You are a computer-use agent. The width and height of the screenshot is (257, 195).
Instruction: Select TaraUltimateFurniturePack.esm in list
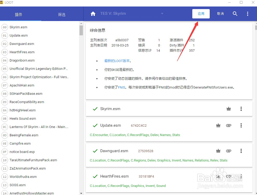33,160
